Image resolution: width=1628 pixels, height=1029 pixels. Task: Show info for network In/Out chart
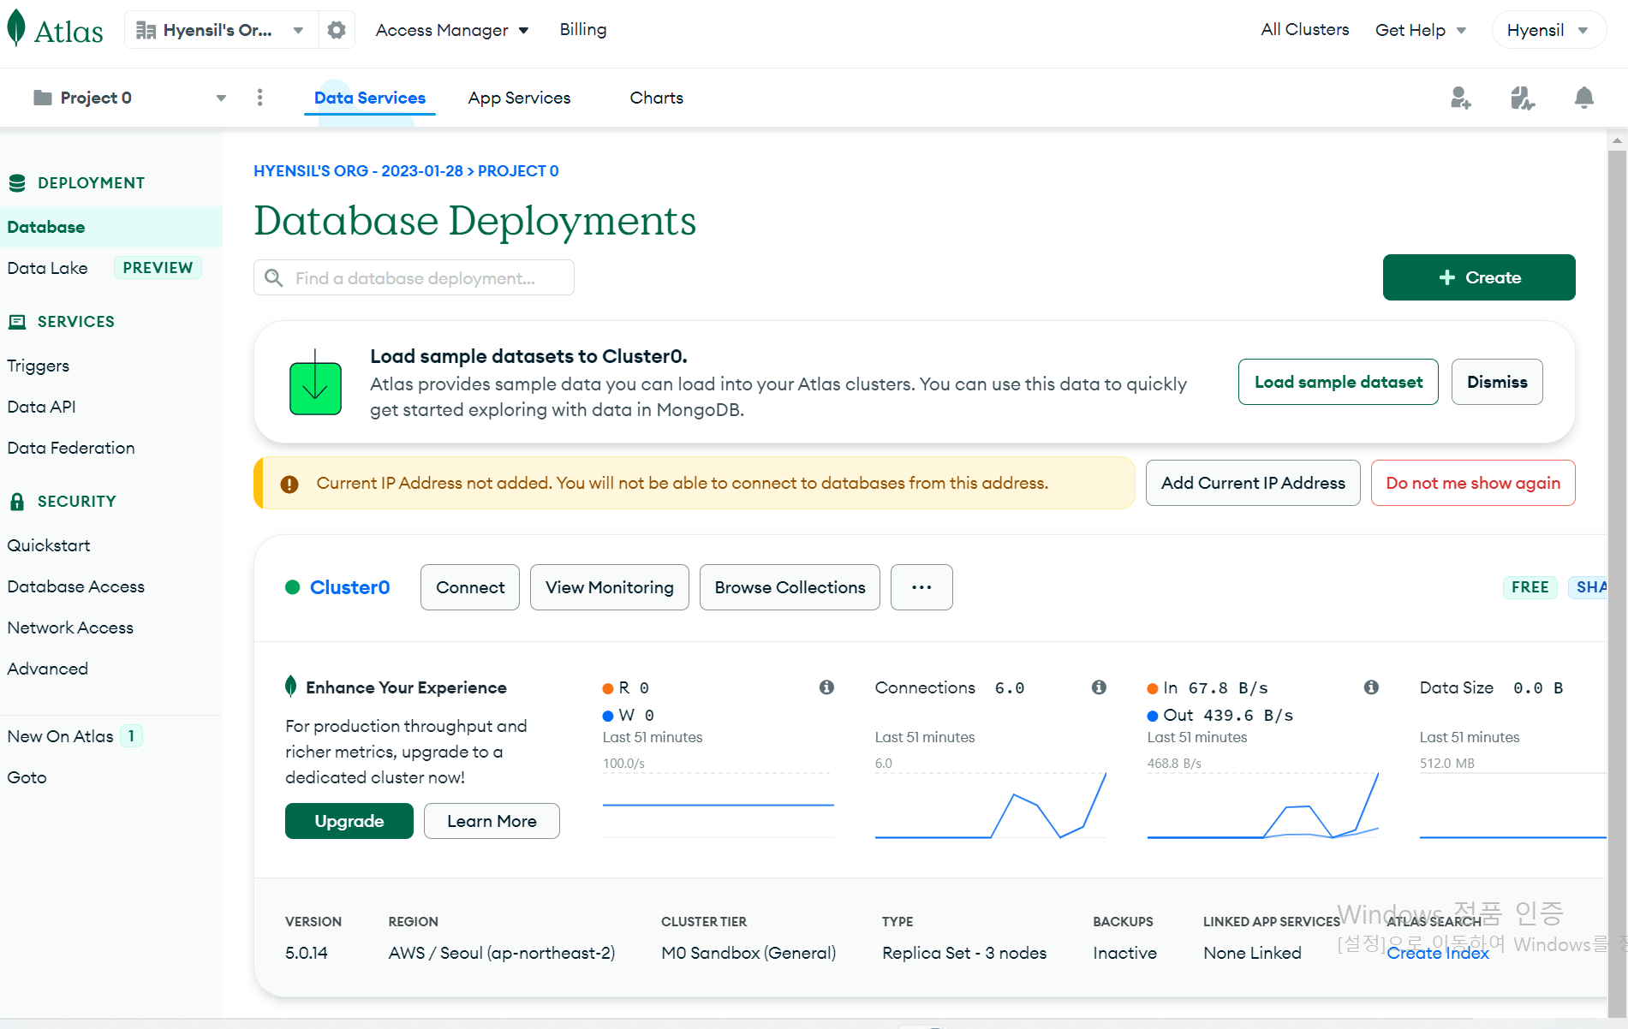pyautogui.click(x=1371, y=687)
